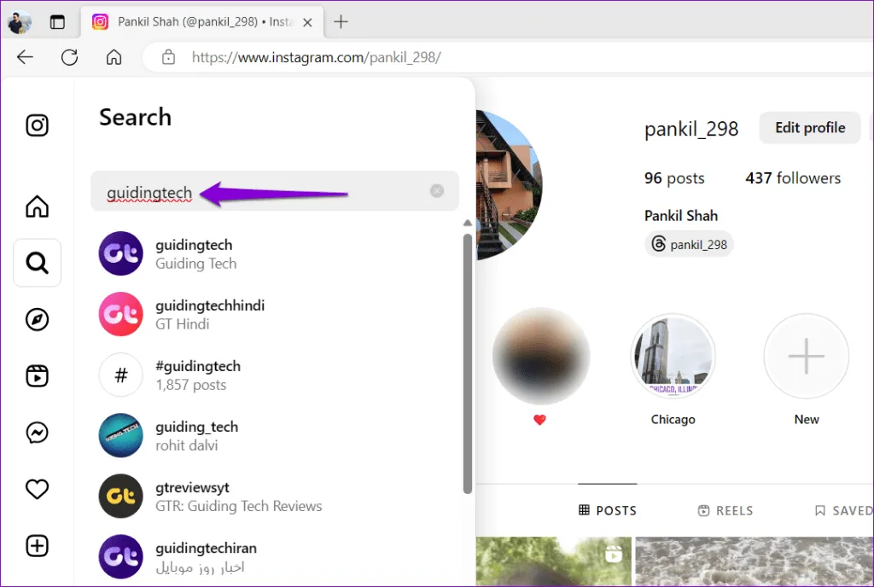Click the Edit profile button
Screen dimensions: 874x587
point(809,128)
